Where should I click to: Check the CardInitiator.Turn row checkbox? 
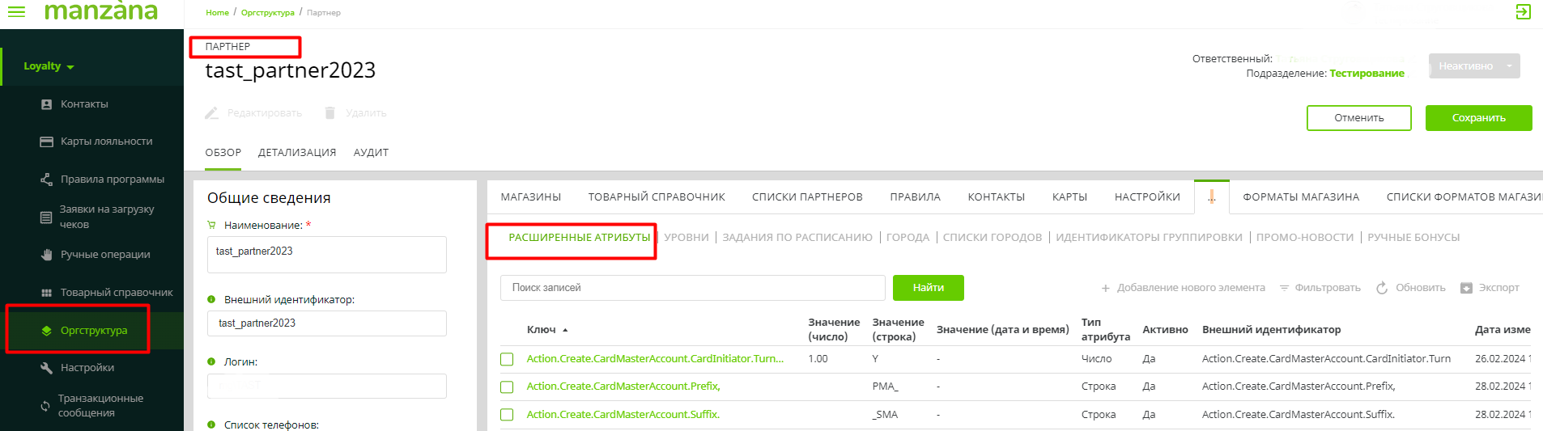tap(507, 359)
